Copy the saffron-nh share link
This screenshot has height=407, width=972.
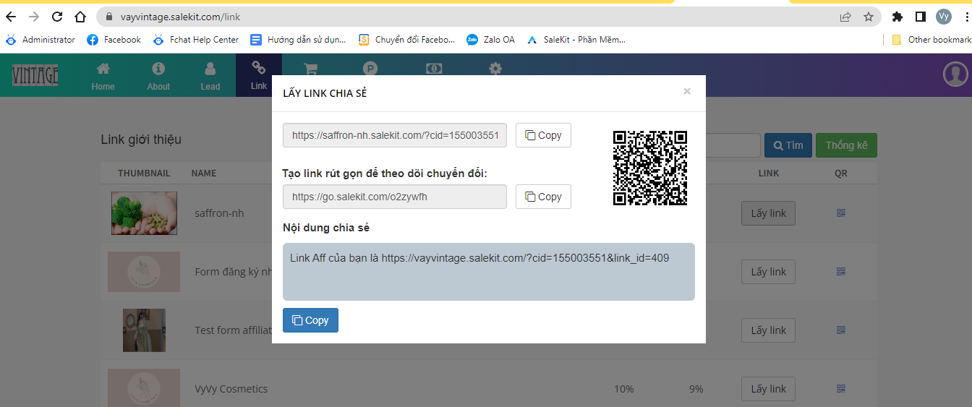pos(543,135)
